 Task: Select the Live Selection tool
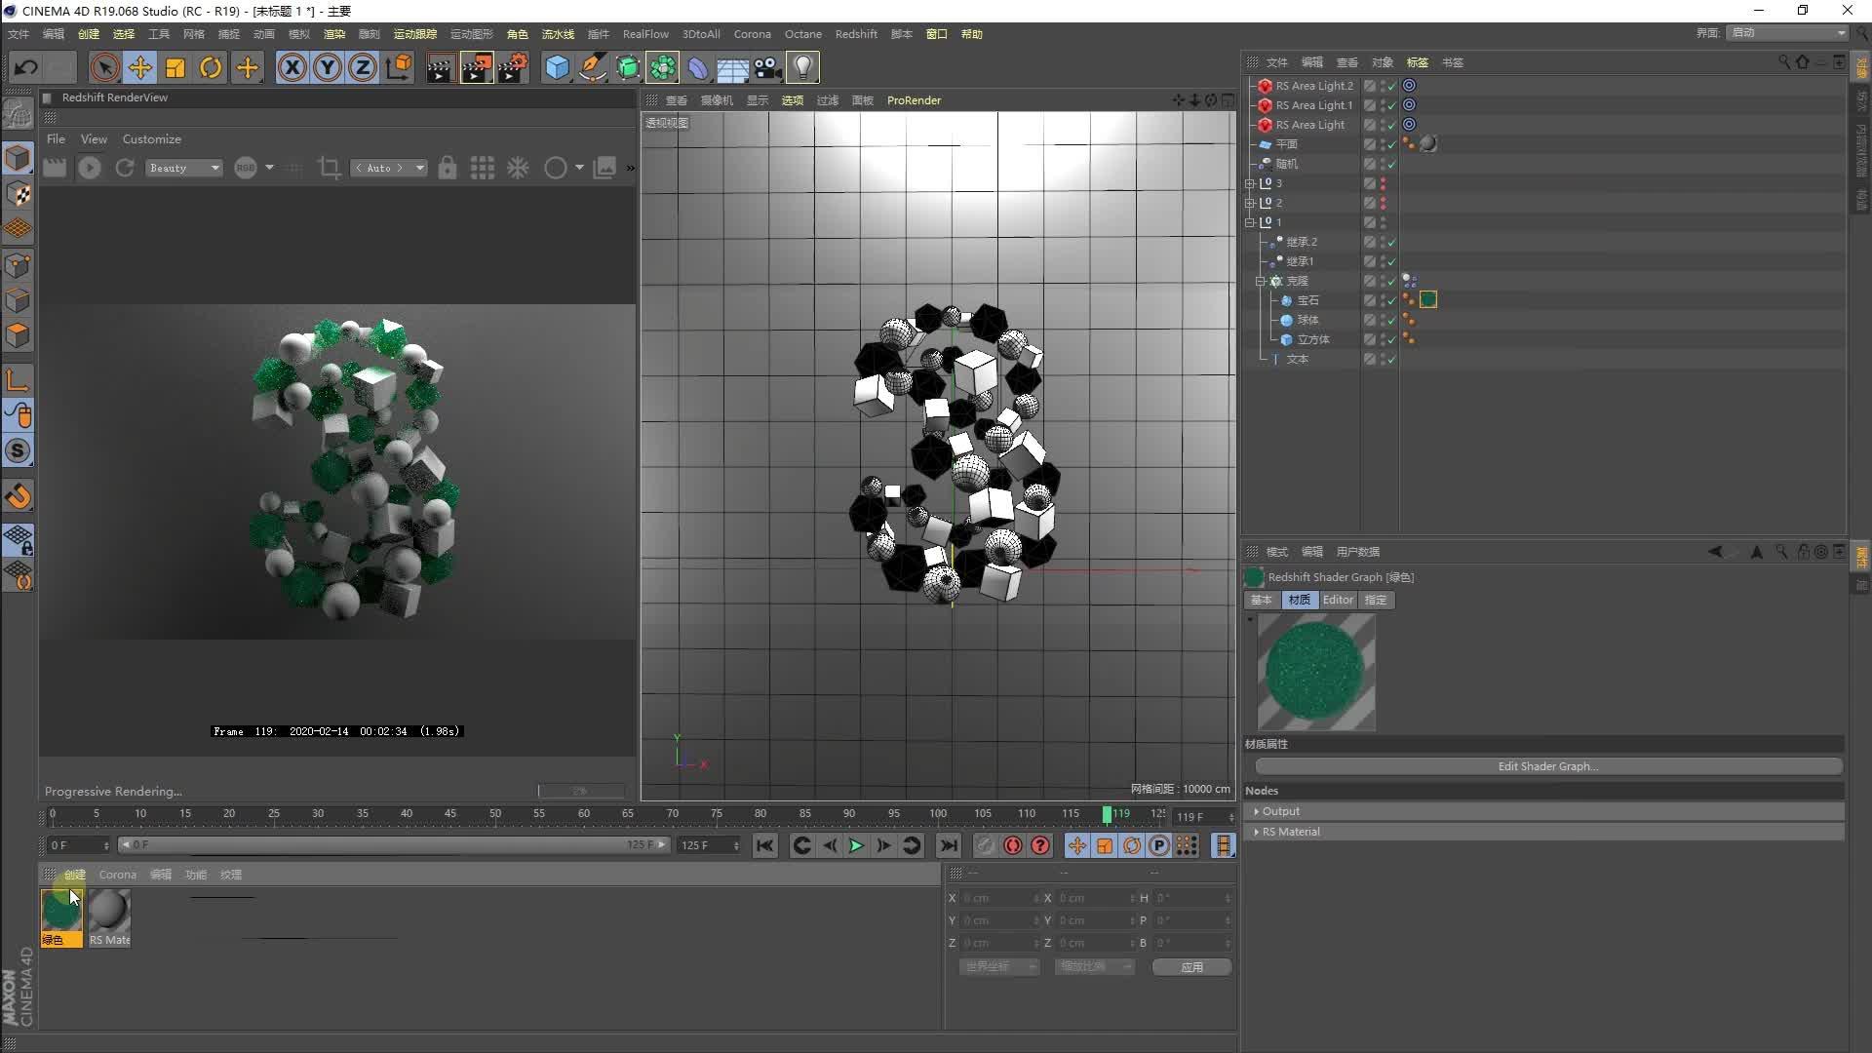(x=104, y=66)
